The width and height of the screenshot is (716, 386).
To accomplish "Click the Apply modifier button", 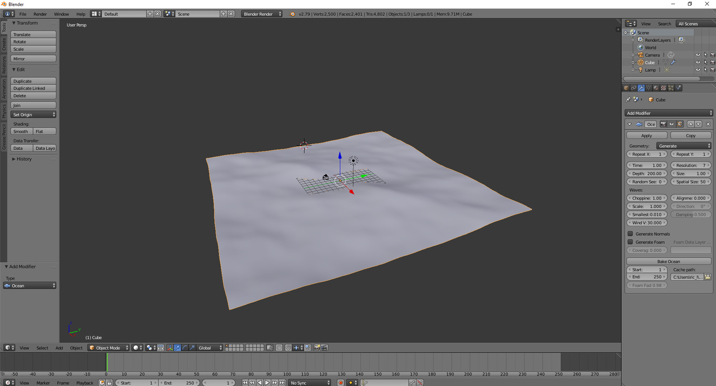I will click(647, 135).
